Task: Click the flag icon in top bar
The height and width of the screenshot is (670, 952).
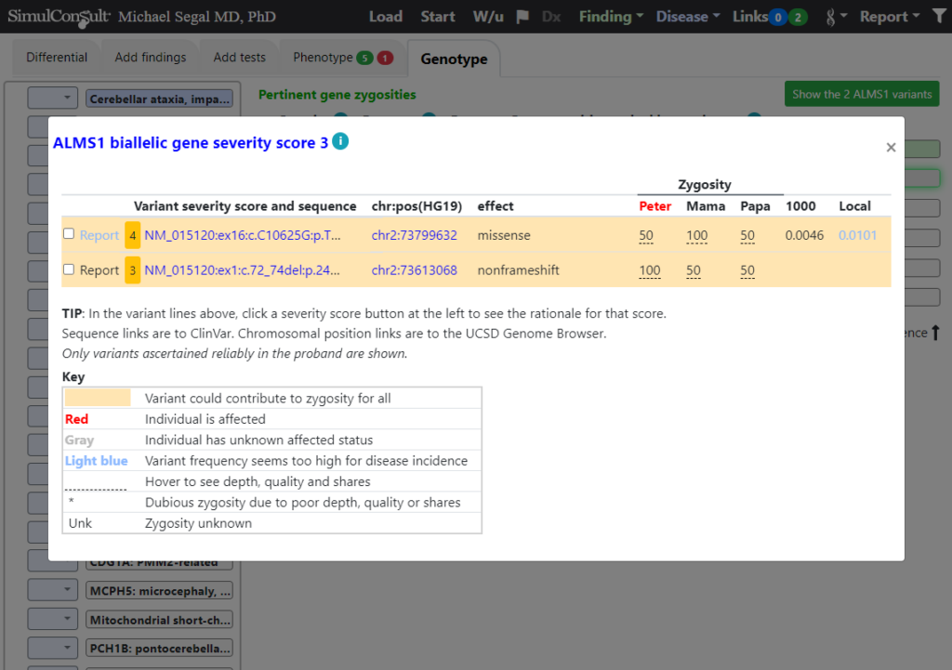Action: [523, 17]
